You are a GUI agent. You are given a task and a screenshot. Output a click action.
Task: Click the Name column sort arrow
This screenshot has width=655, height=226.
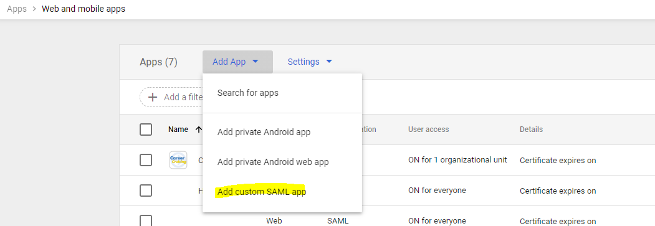198,129
